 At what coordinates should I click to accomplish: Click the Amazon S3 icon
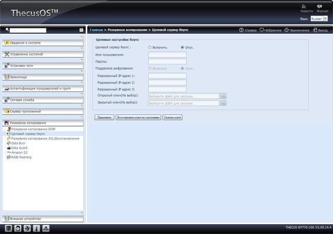click(9, 152)
